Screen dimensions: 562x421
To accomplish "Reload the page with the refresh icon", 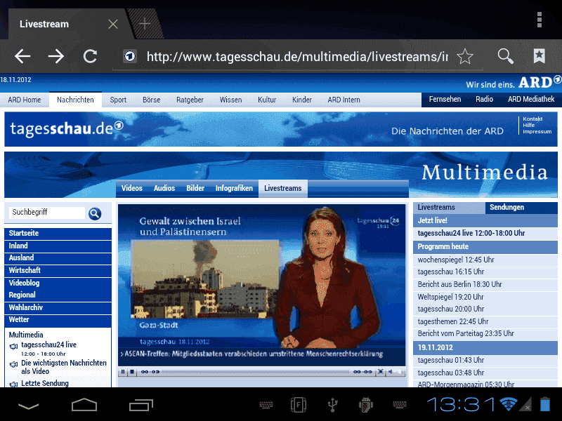I will (90, 56).
